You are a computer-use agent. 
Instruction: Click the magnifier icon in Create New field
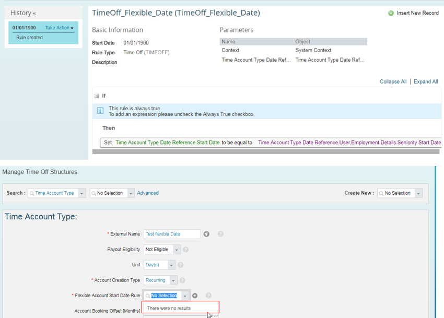381,193
